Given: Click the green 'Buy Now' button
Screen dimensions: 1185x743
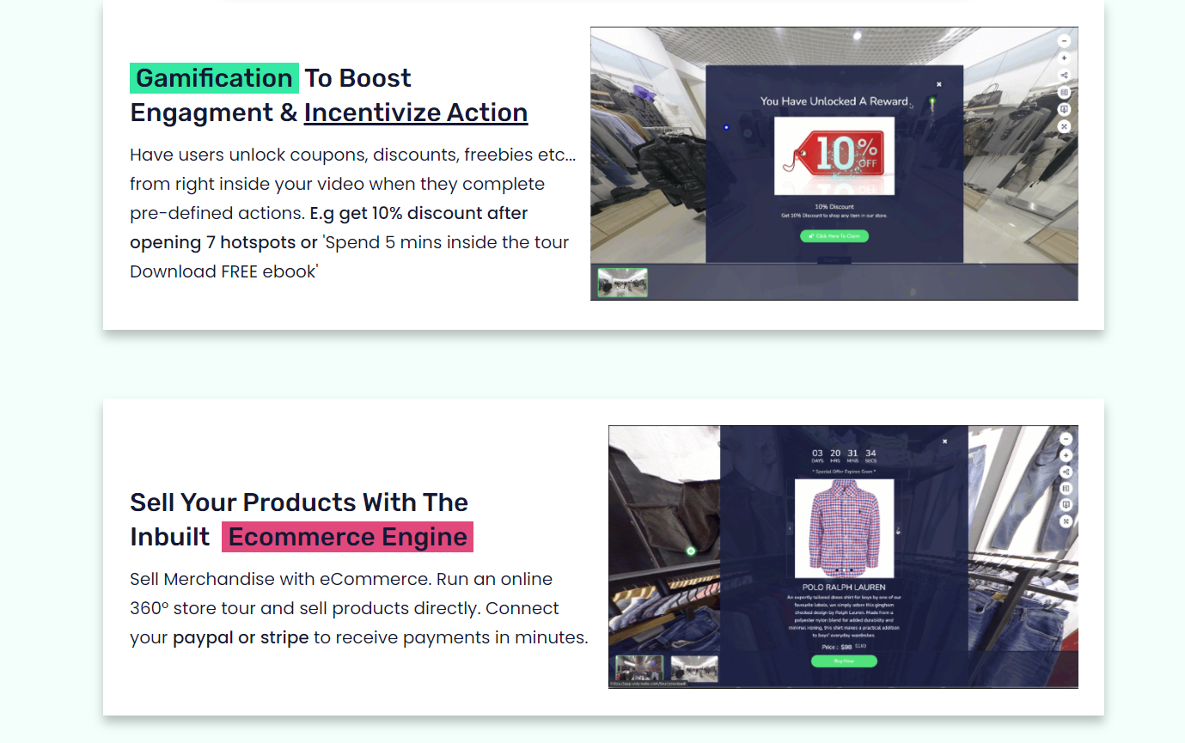Looking at the screenshot, I should [844, 661].
